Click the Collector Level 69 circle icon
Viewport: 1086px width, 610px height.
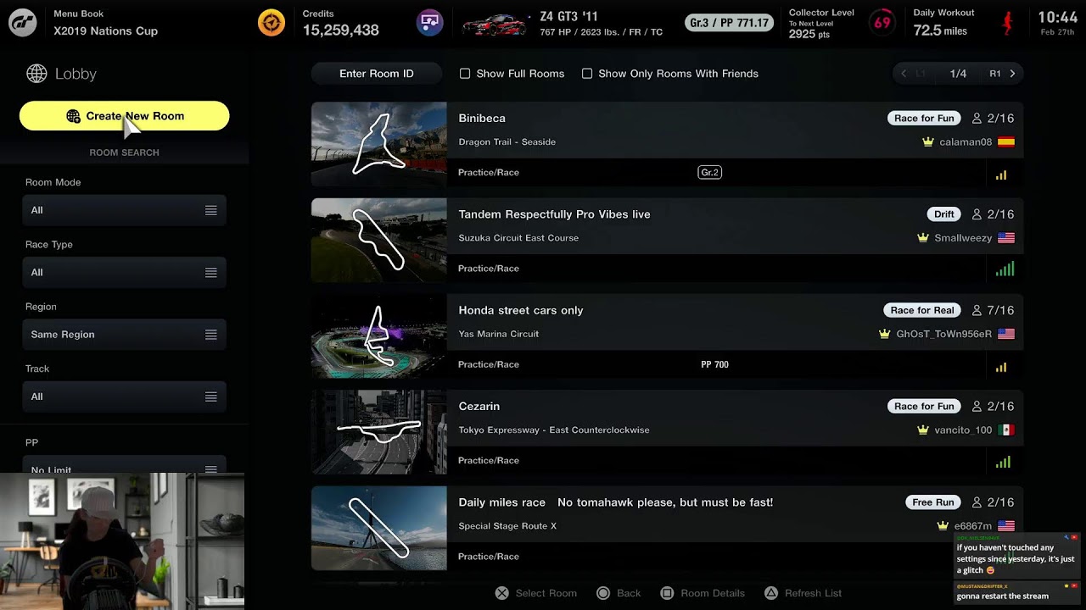882,23
